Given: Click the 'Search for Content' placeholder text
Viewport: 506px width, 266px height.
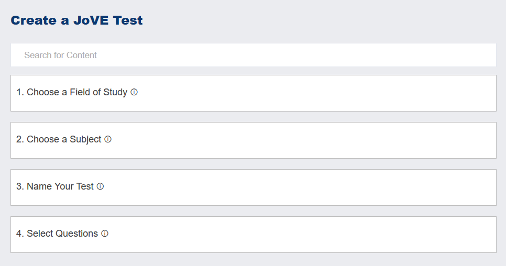Looking at the screenshot, I should [x=60, y=55].
